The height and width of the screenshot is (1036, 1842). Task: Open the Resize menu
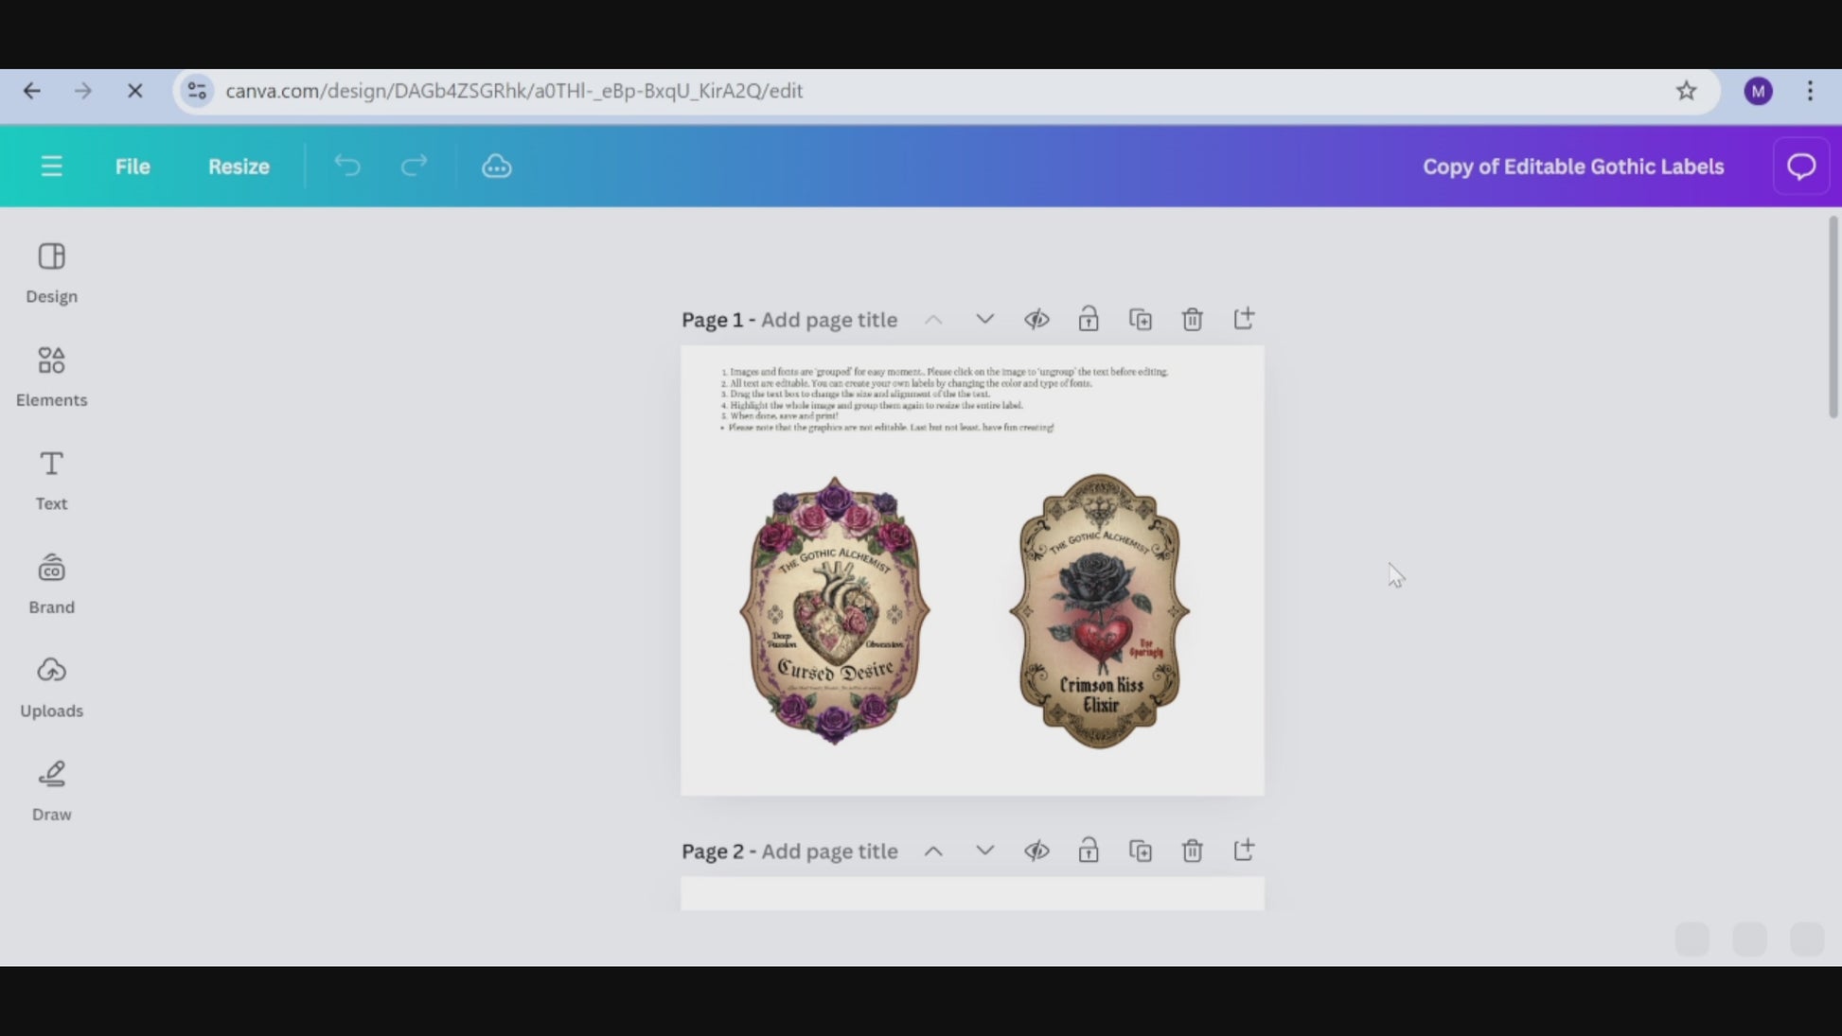pos(239,167)
